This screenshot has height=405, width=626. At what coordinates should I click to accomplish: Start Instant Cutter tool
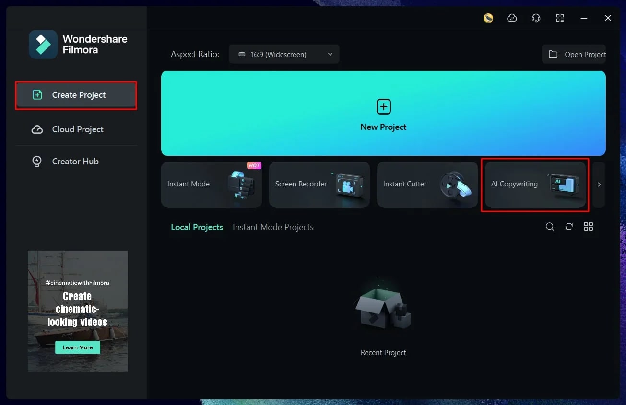tap(427, 185)
